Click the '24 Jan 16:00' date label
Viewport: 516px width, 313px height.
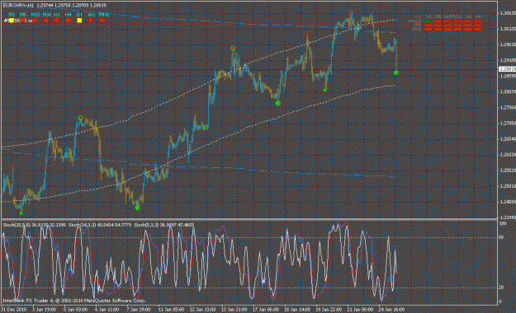[391, 310]
